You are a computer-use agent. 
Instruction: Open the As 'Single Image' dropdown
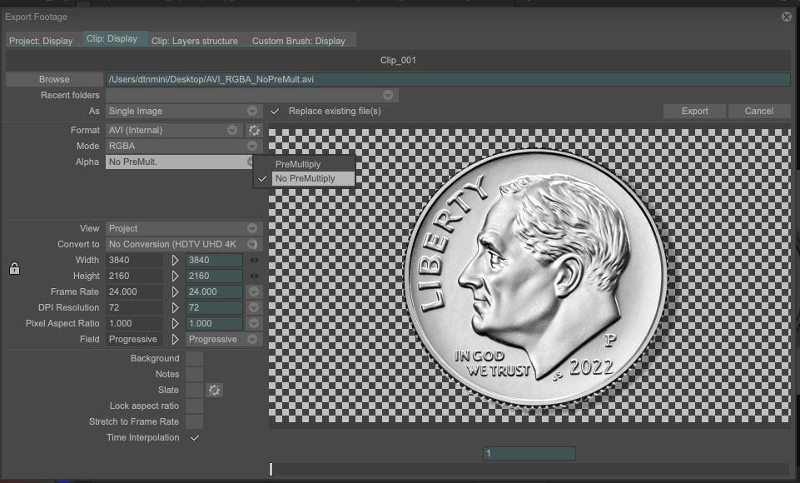point(184,112)
